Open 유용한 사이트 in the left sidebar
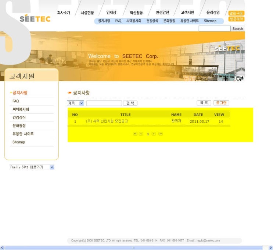Screen dimensions: 273x250 click(23, 134)
